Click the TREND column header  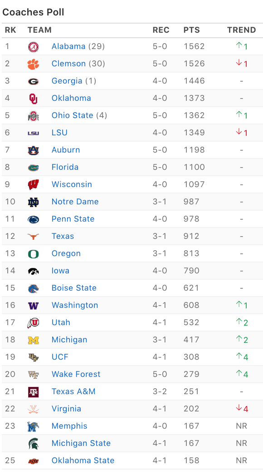242,30
